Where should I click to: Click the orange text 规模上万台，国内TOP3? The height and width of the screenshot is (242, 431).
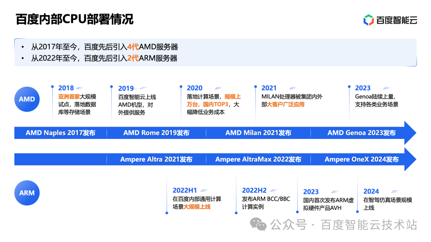pos(214,100)
